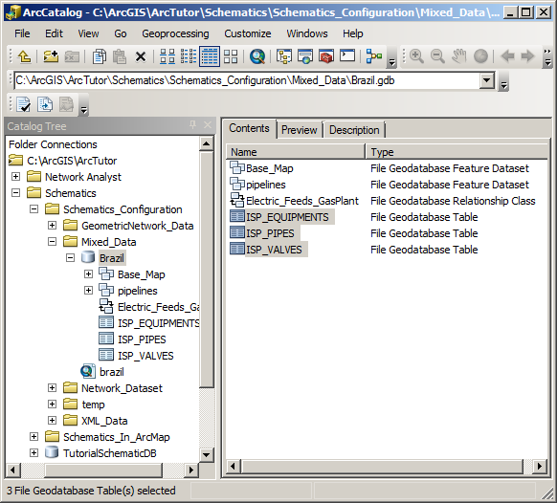Toggle the Catalog Tree window icon

[284, 56]
